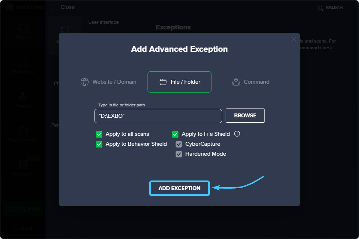This screenshot has height=239, width=359.
Task: Open the Protection section in sidebar
Action: click(x=23, y=66)
